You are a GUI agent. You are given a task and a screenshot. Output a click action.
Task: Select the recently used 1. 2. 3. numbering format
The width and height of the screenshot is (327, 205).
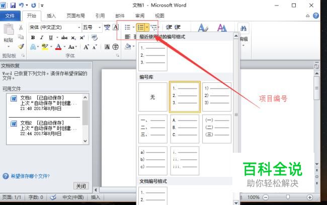point(153,56)
